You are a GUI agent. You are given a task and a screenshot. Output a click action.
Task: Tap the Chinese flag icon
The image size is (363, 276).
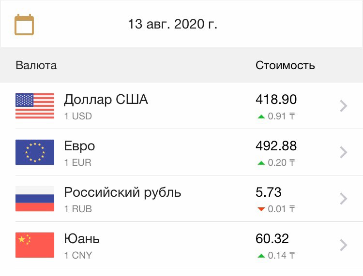tap(35, 245)
